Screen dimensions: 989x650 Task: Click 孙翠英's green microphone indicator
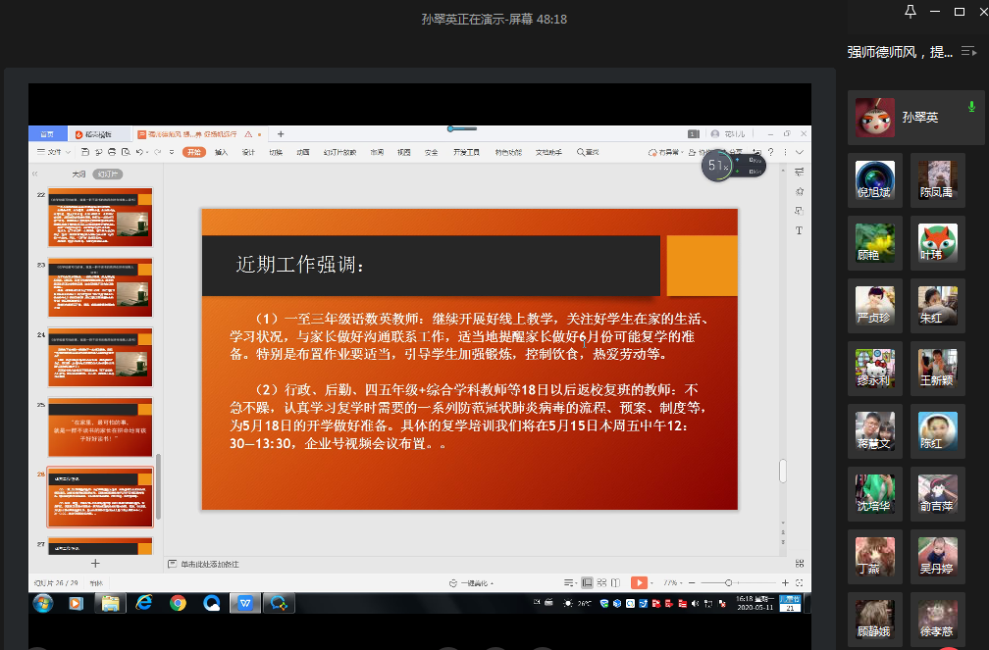[x=971, y=107]
